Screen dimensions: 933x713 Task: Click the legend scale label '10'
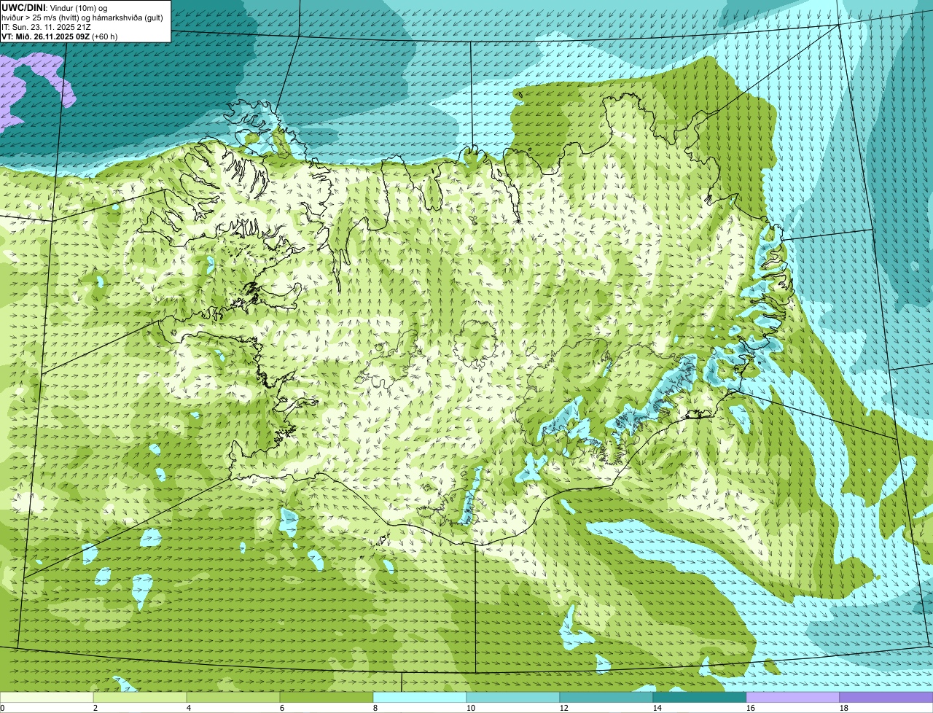click(x=471, y=708)
